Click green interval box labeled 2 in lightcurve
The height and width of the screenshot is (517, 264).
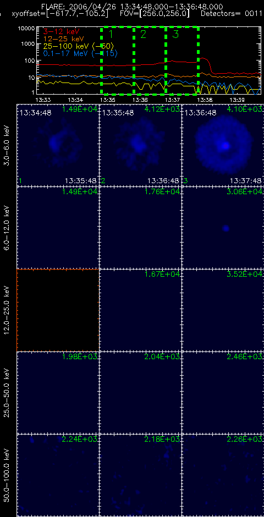(x=150, y=61)
